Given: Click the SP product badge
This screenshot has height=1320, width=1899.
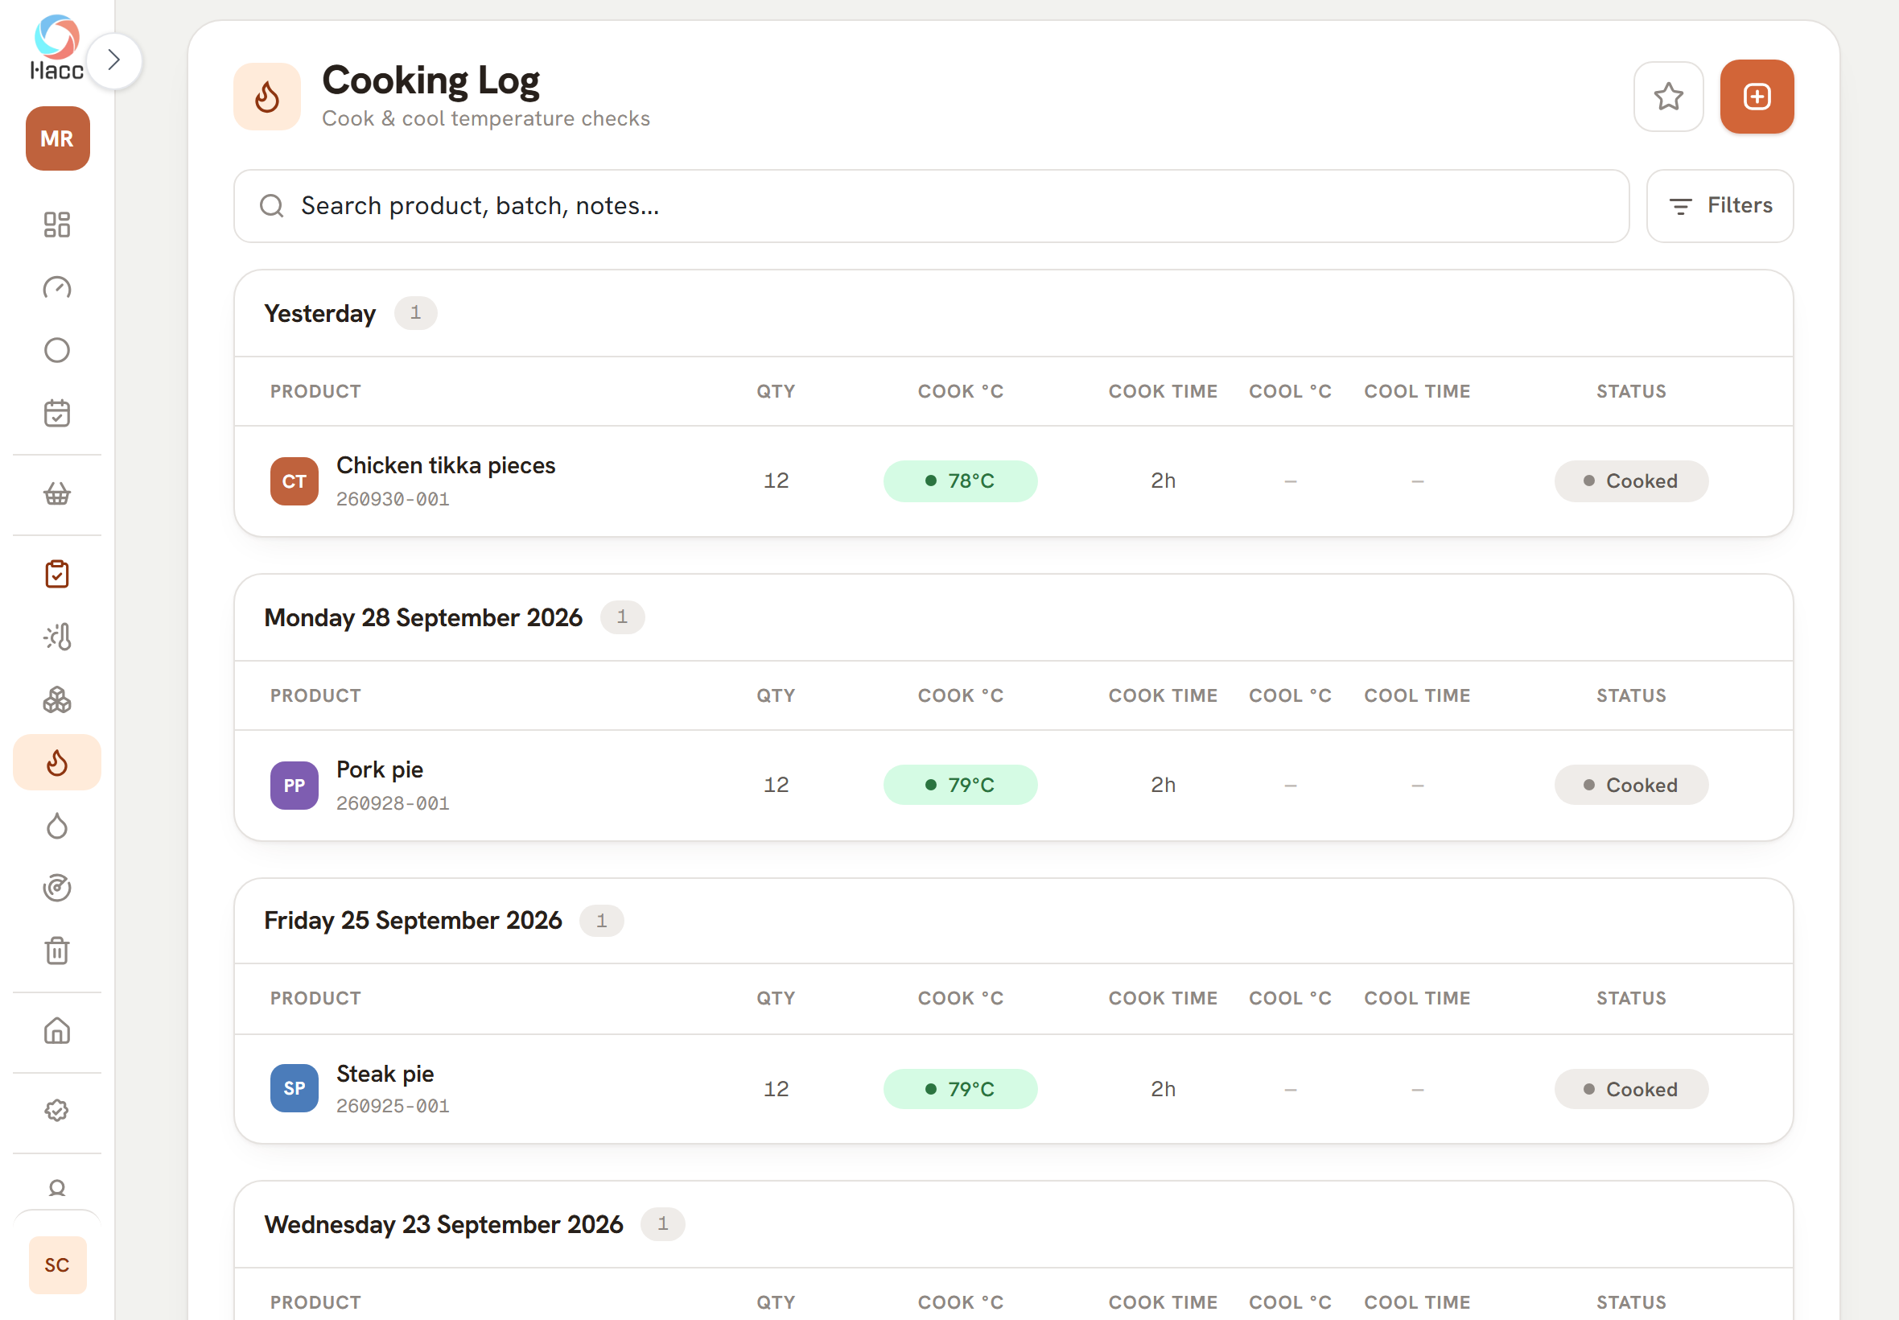Looking at the screenshot, I should coord(295,1088).
